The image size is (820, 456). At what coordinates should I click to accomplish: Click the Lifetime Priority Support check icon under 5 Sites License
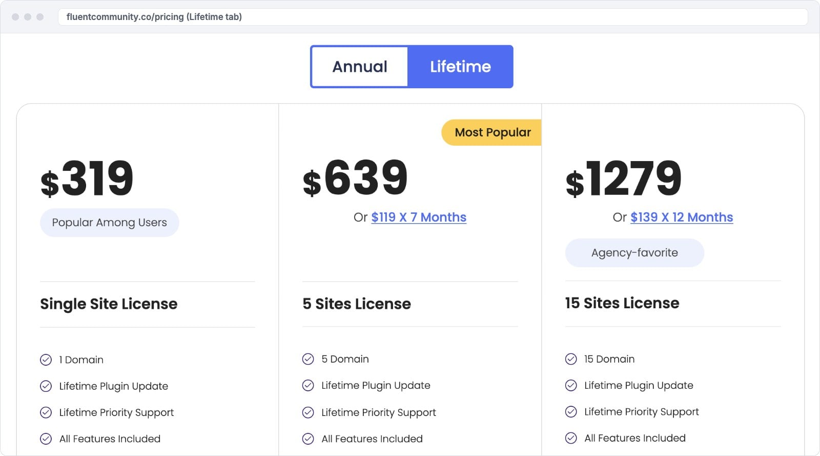pos(308,412)
